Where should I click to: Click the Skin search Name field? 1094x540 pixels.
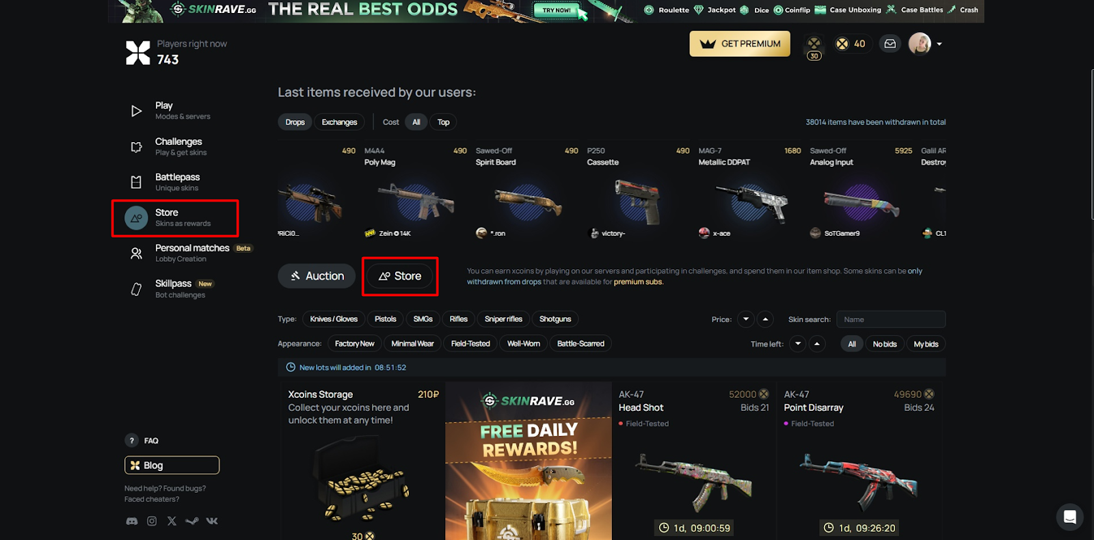point(891,319)
